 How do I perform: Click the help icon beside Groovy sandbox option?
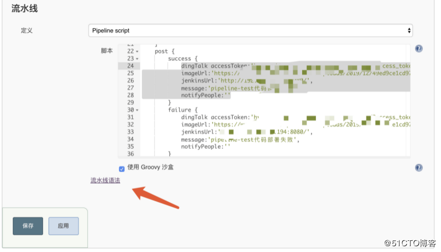419,168
